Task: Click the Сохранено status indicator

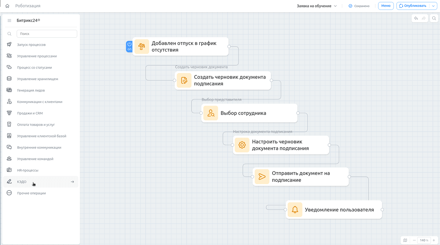Action: [x=359, y=6]
